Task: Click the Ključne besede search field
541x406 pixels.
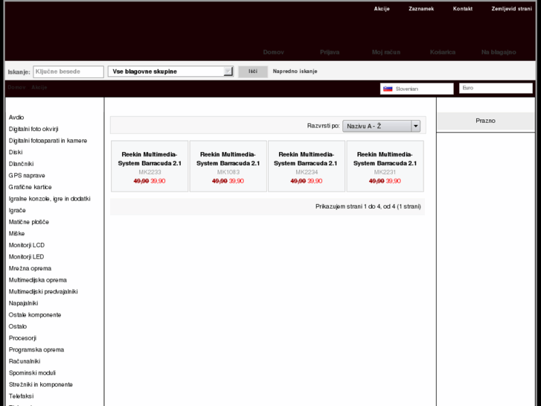Action: (x=68, y=72)
